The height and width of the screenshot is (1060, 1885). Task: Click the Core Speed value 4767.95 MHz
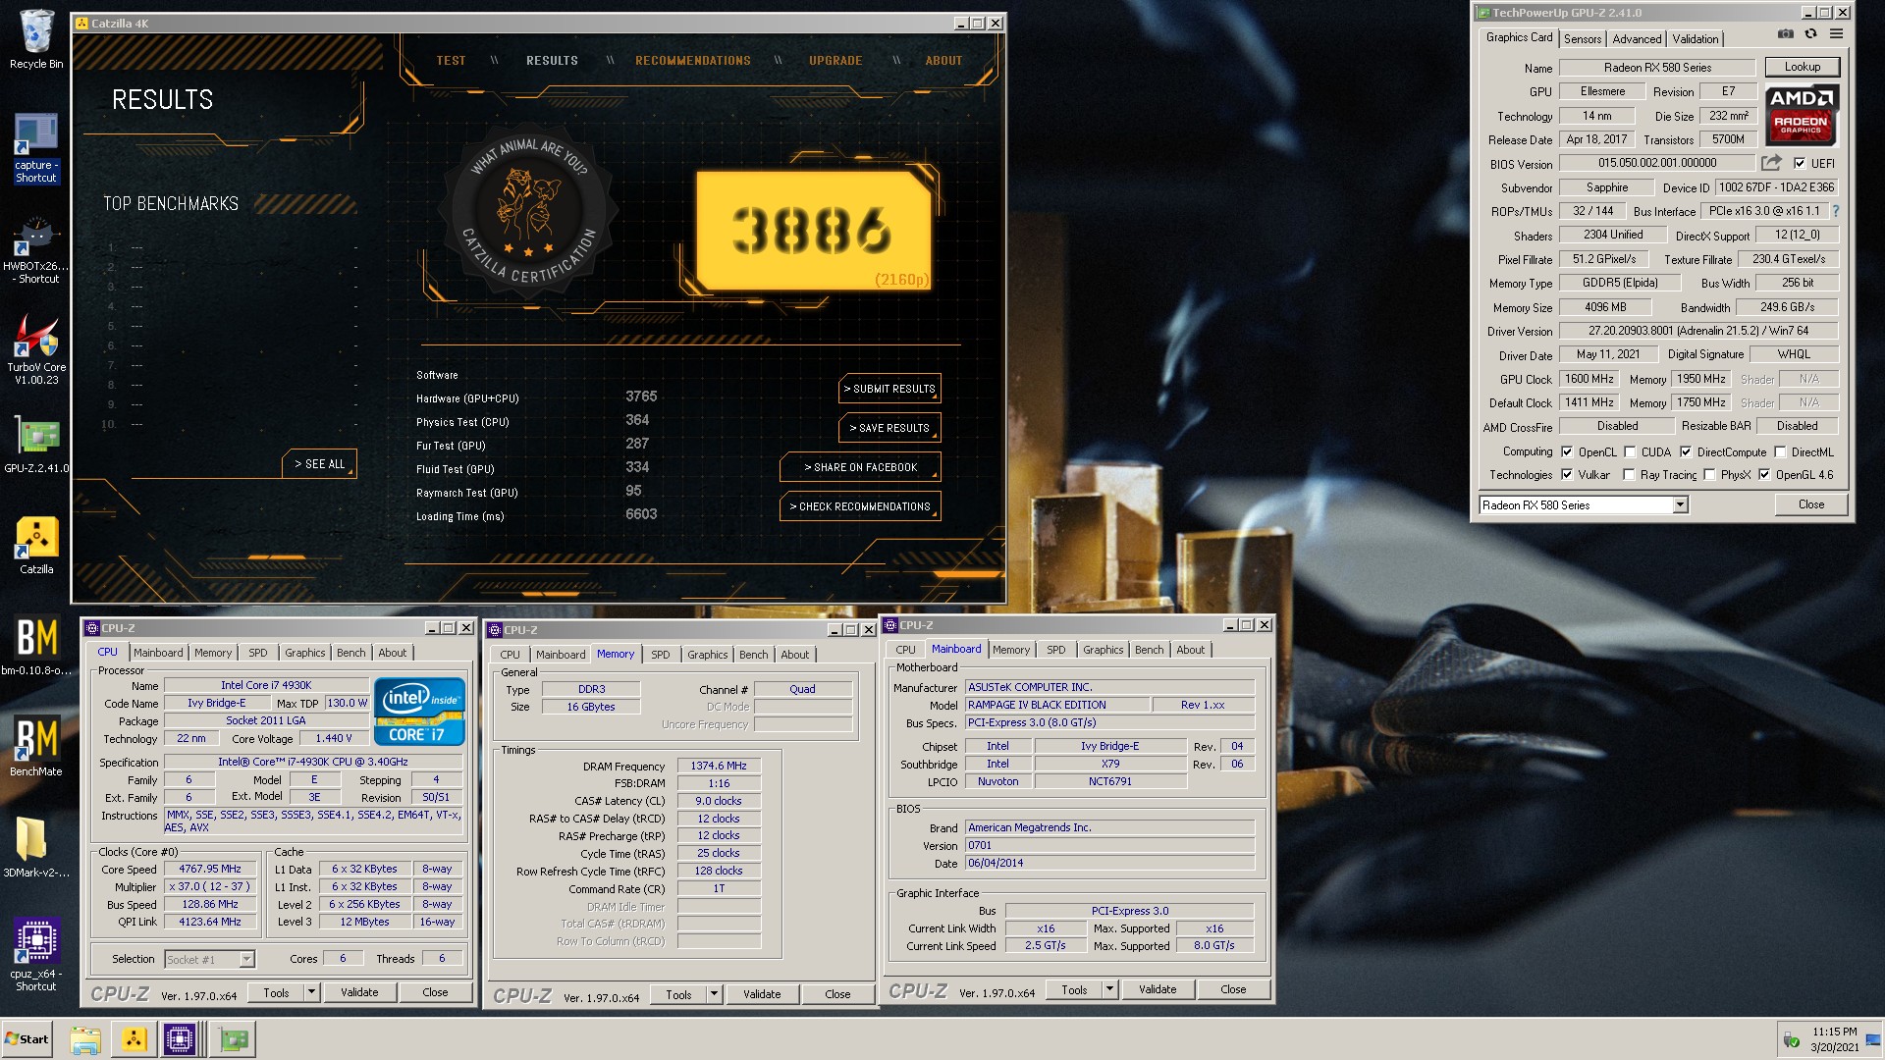(210, 869)
